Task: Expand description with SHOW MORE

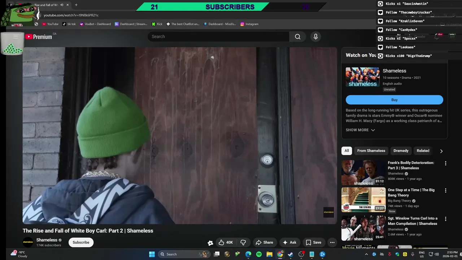Action: [360, 130]
